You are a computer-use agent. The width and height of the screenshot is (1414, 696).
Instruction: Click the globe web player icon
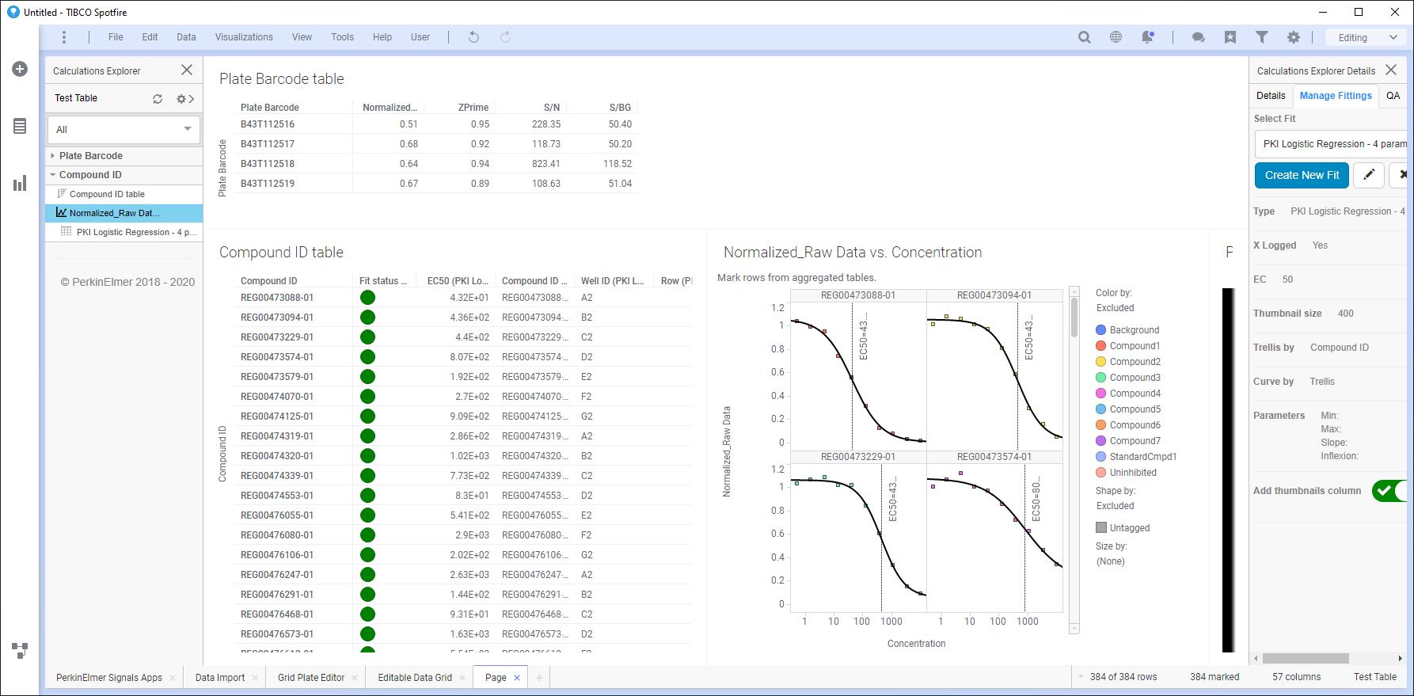[1116, 37]
